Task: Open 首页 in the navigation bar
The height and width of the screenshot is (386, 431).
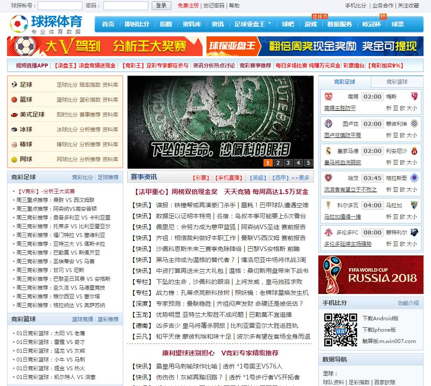Action: (x=108, y=24)
